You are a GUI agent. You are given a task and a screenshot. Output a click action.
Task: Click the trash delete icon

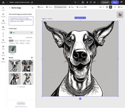tap(115, 7)
